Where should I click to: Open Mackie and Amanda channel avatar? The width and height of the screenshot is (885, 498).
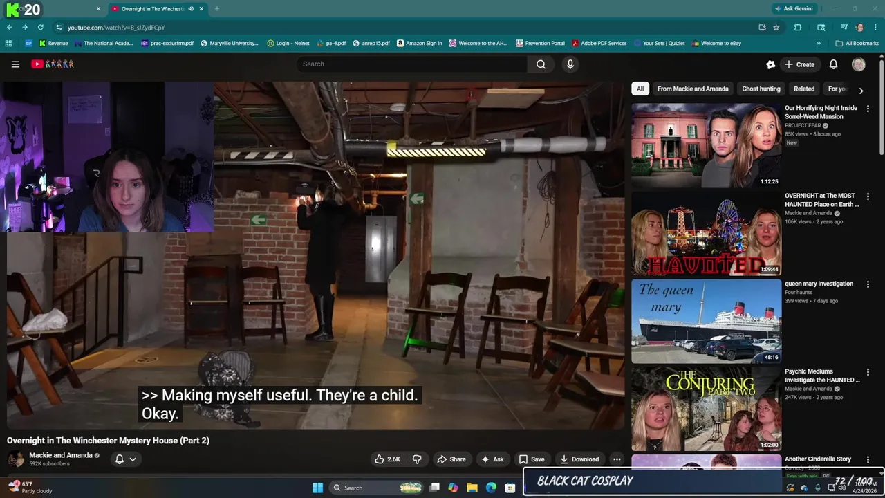coord(15,459)
